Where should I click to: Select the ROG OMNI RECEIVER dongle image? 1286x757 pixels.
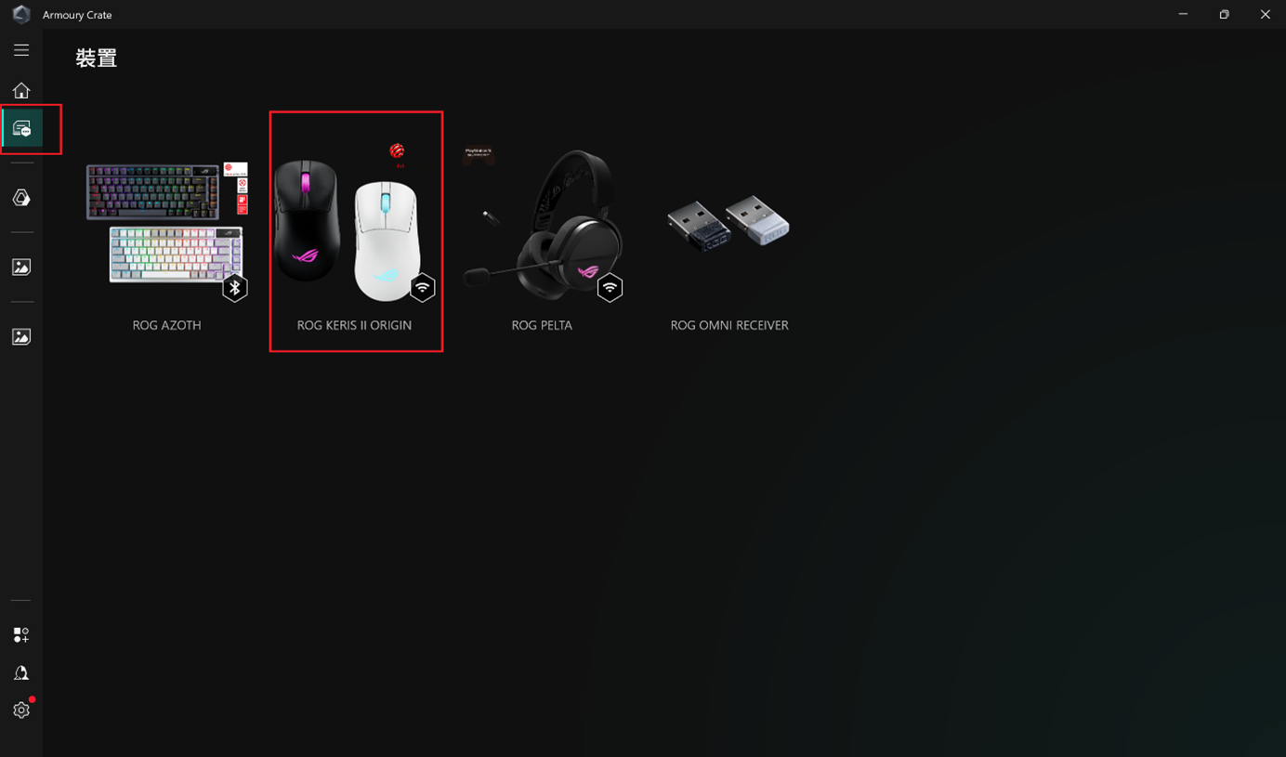click(x=729, y=221)
